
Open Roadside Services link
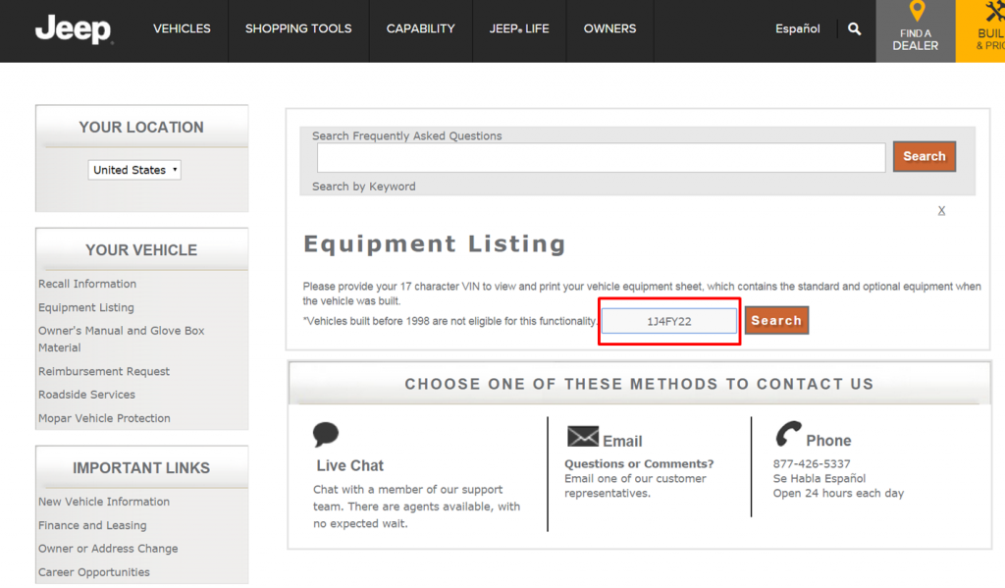click(x=86, y=395)
